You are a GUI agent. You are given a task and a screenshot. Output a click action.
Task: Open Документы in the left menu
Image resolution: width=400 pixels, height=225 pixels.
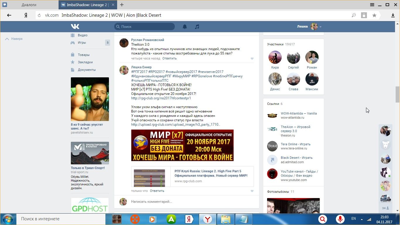pyautogui.click(x=87, y=70)
